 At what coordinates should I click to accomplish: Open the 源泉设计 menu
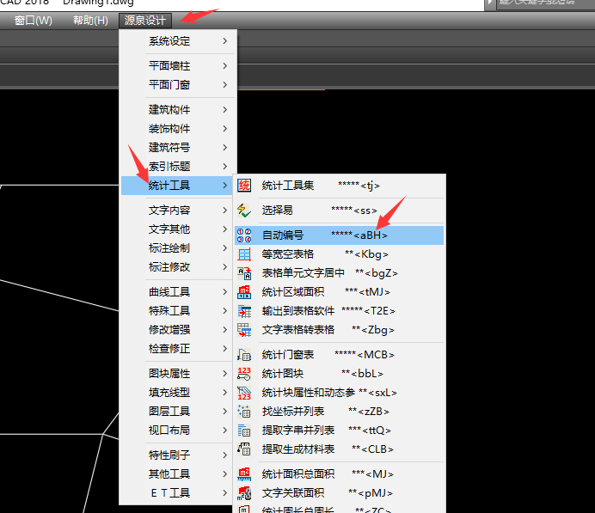[x=145, y=21]
